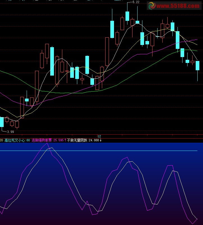Click the up arrow after 25.595
This screenshot has height=225, width=203.
click(65, 140)
